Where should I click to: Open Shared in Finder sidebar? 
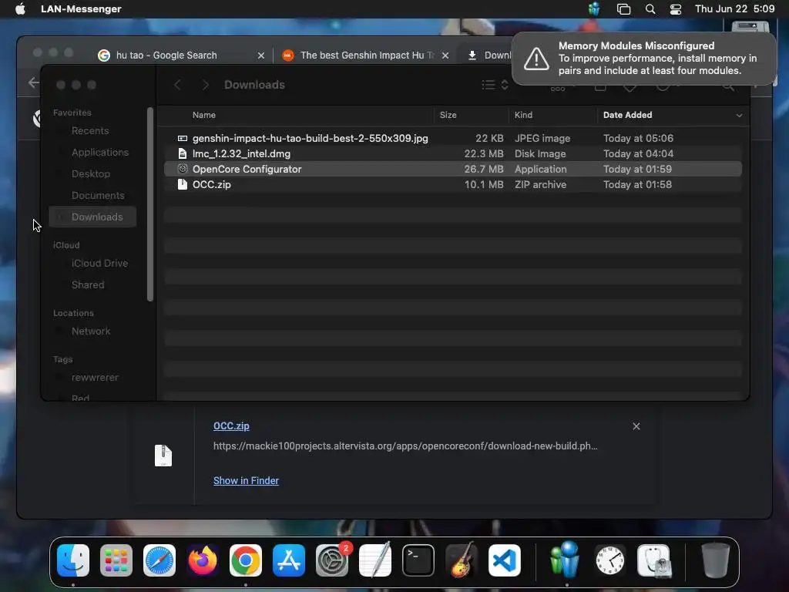coord(88,285)
